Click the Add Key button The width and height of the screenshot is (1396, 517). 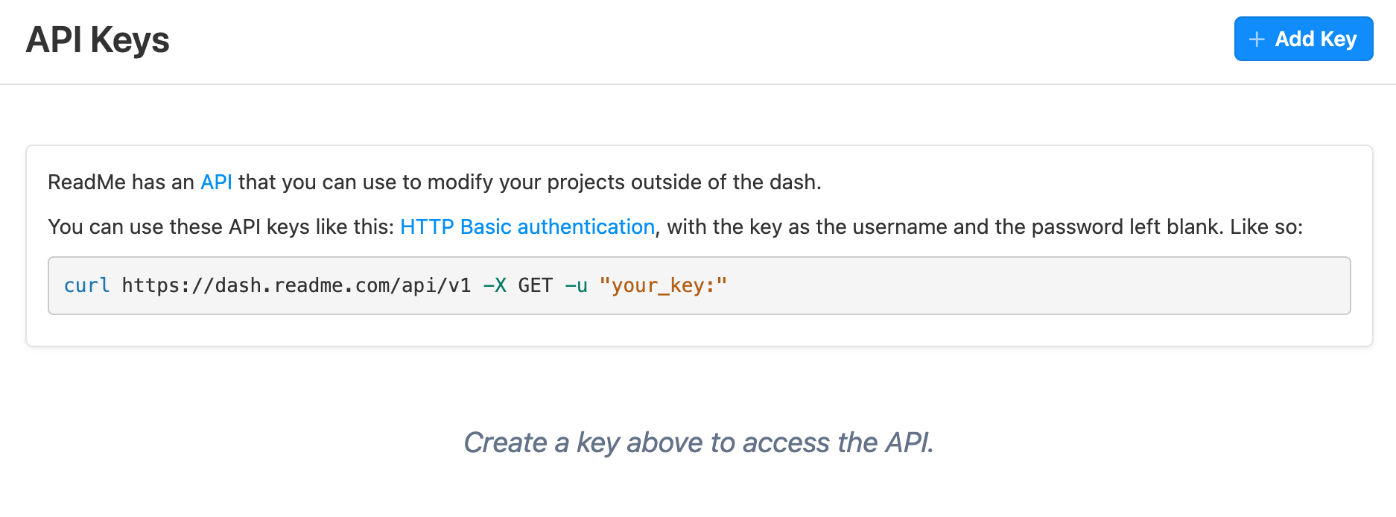(1303, 39)
